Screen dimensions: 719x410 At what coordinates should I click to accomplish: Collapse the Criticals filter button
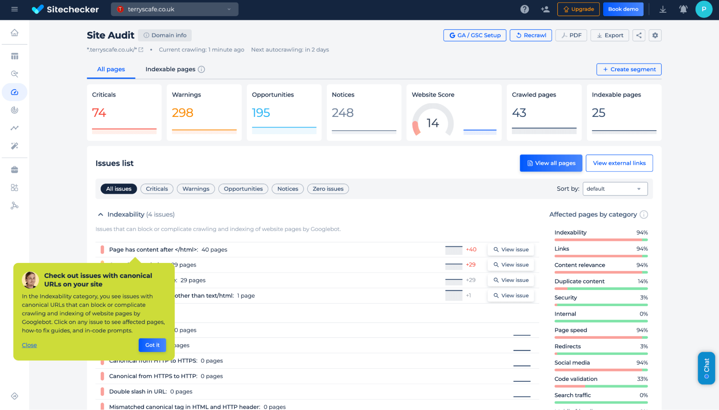pyautogui.click(x=156, y=188)
